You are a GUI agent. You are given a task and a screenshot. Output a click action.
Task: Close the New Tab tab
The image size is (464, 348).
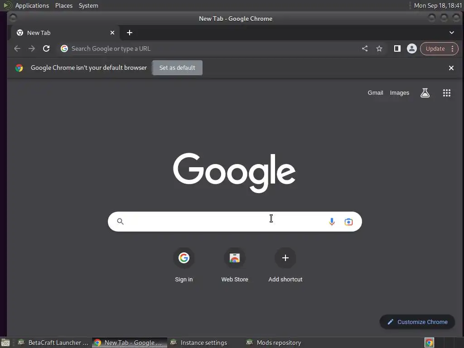tap(112, 33)
